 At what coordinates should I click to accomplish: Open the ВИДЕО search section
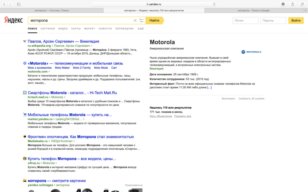pyautogui.click(x=63, y=29)
